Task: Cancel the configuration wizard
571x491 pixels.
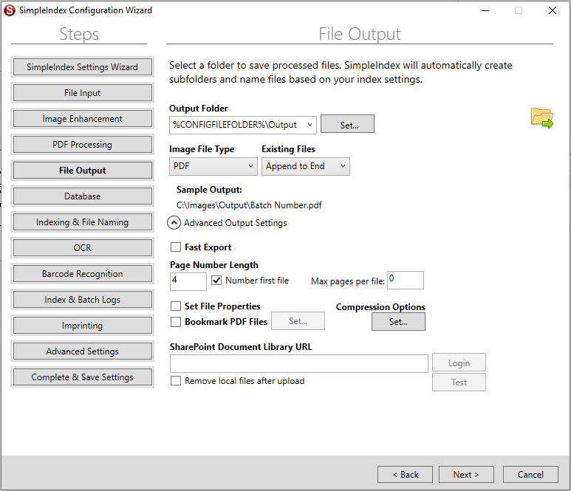Action: (x=530, y=475)
